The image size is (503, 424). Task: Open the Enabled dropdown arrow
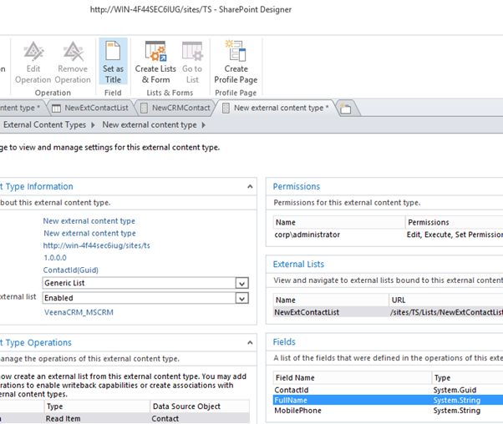[x=241, y=298]
